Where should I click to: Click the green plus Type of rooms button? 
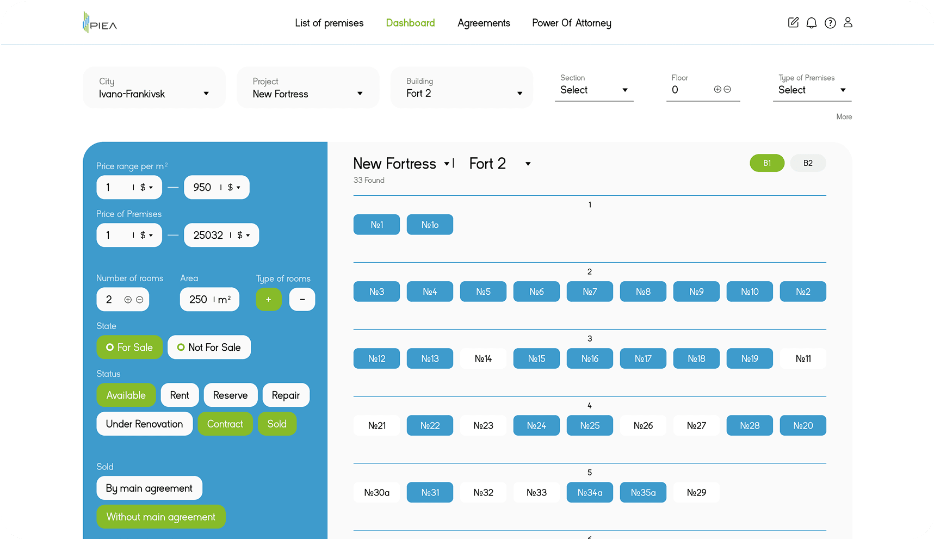268,300
